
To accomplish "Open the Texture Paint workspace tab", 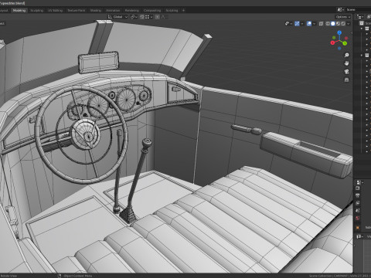I will pyautogui.click(x=77, y=10).
